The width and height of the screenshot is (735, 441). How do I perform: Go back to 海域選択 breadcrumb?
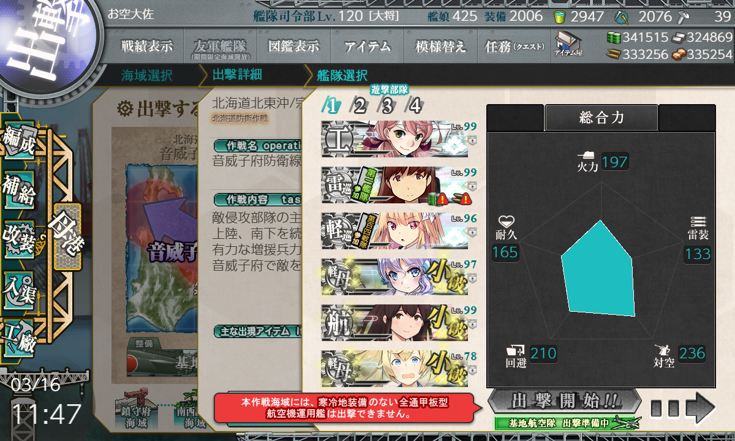pos(147,76)
